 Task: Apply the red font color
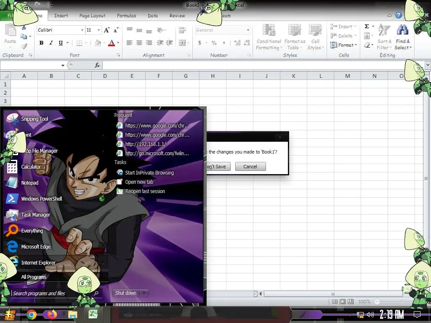click(111, 43)
